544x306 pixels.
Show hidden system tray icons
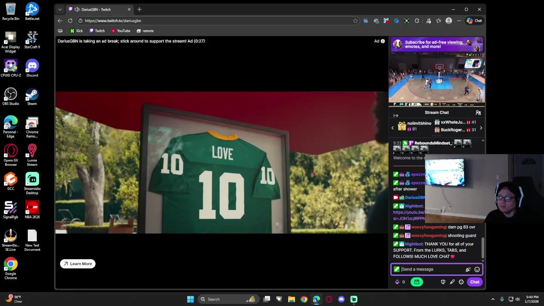pyautogui.click(x=493, y=299)
